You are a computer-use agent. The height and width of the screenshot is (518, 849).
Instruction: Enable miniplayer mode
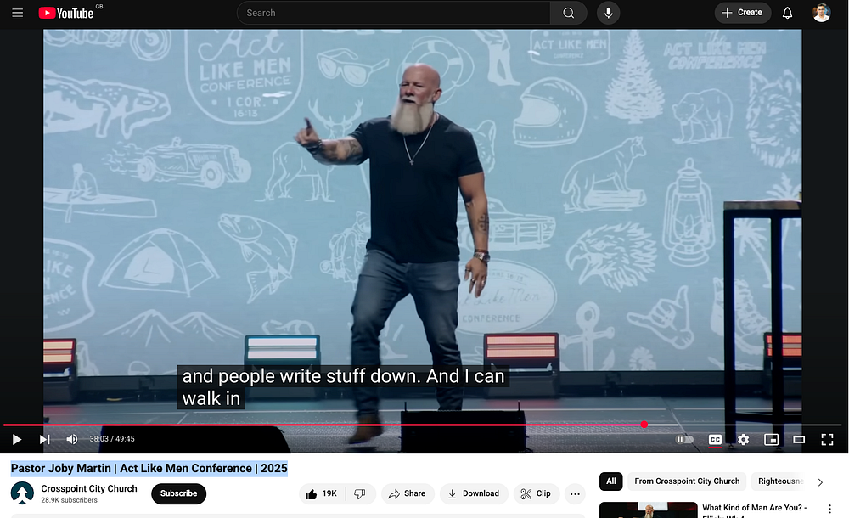771,439
